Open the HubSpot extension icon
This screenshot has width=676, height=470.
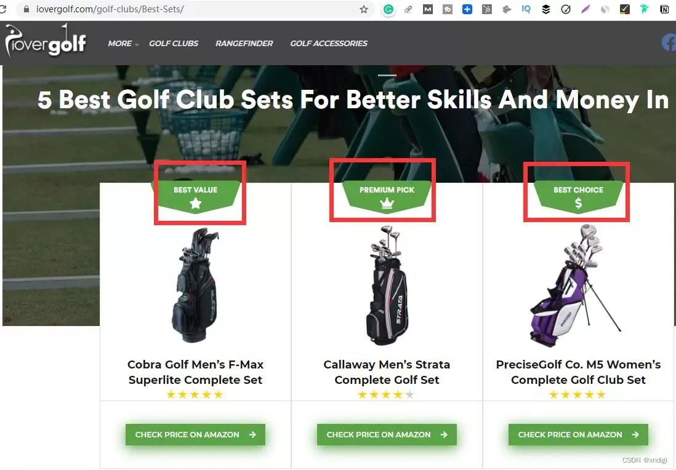[x=487, y=9]
